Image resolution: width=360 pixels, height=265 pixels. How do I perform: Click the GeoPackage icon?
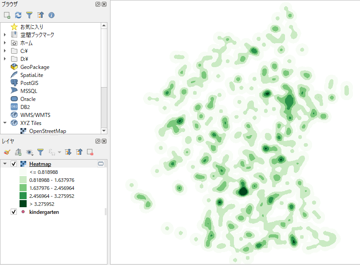14,67
